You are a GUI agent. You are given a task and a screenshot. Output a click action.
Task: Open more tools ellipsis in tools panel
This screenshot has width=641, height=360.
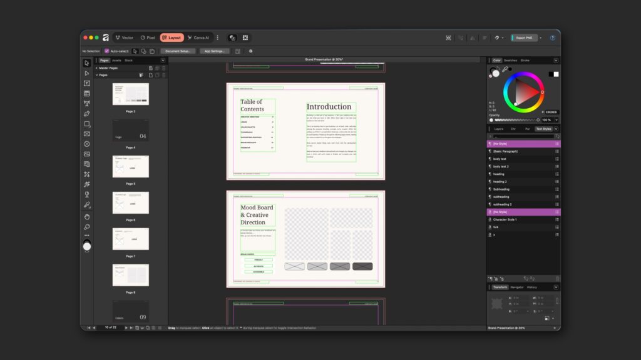pyautogui.click(x=86, y=236)
